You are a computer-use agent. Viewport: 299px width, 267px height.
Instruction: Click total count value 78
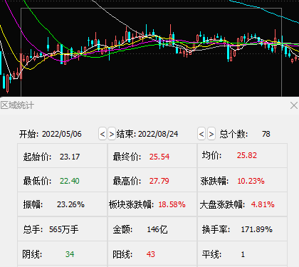(266, 134)
